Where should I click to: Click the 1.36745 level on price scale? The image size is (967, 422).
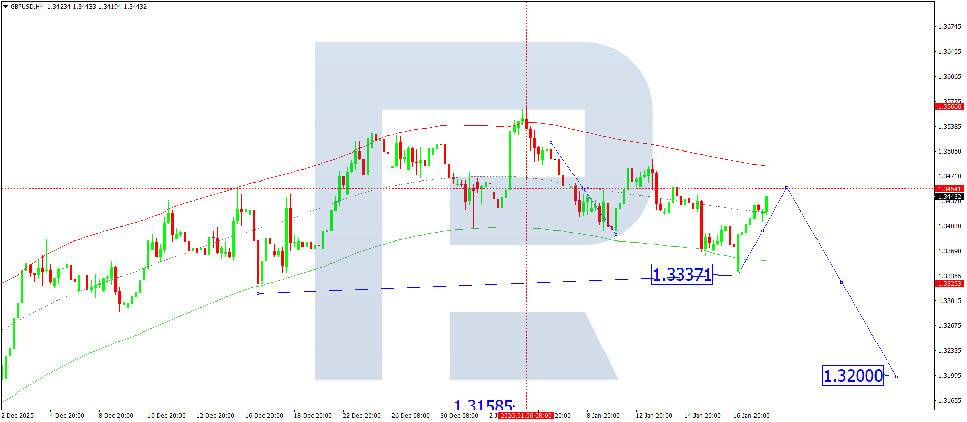(949, 27)
